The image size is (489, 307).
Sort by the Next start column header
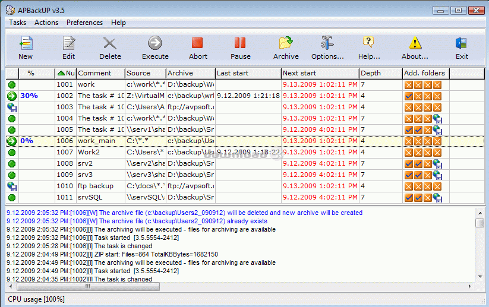[x=320, y=73]
